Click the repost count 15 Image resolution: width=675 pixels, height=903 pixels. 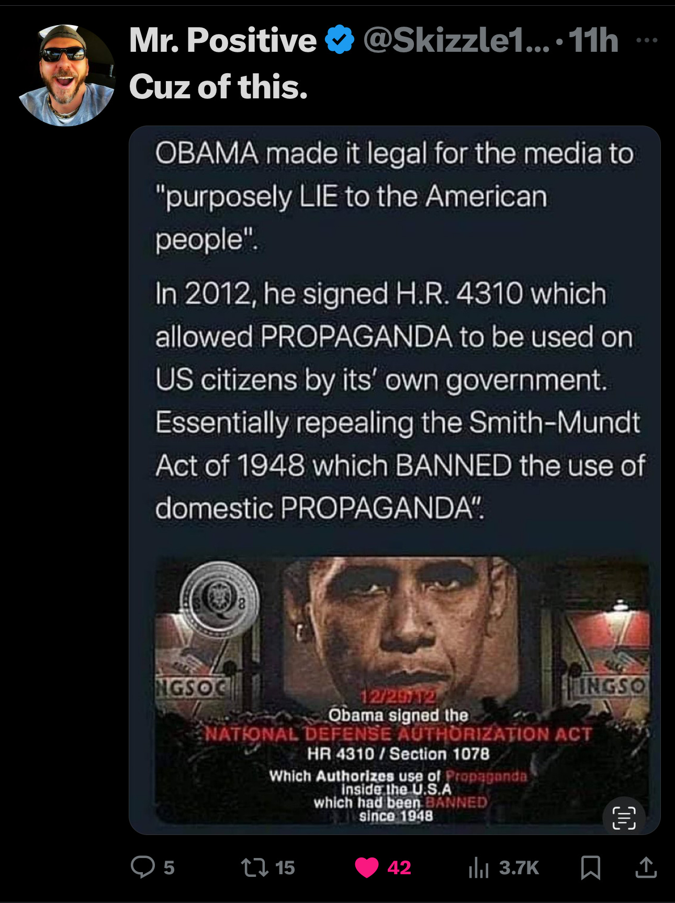tap(285, 868)
